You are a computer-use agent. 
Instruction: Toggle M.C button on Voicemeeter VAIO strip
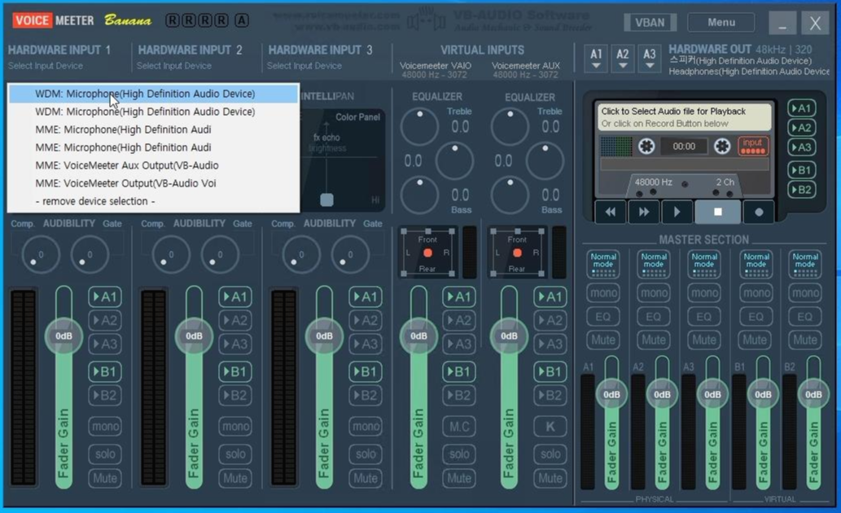459,426
